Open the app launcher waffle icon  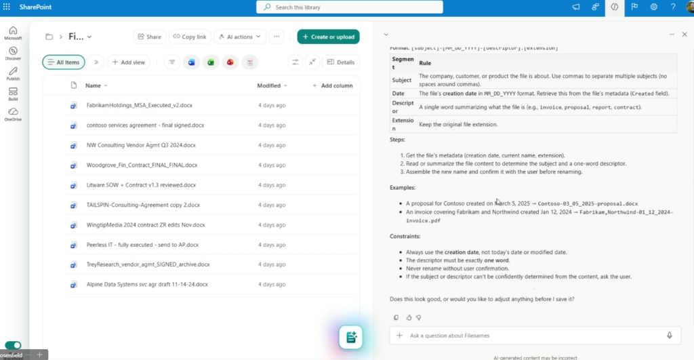point(7,7)
